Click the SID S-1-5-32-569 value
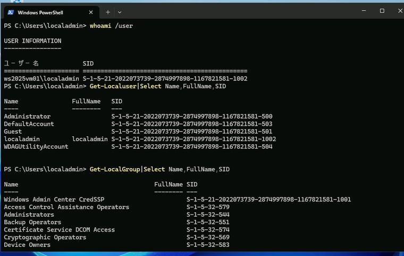The width and height of the screenshot is (404, 256). [x=208, y=237]
